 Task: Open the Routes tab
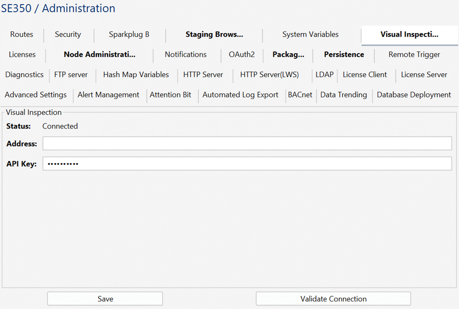coord(21,35)
